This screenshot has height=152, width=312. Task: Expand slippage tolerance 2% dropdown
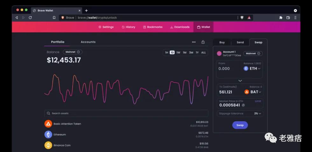coord(258,114)
